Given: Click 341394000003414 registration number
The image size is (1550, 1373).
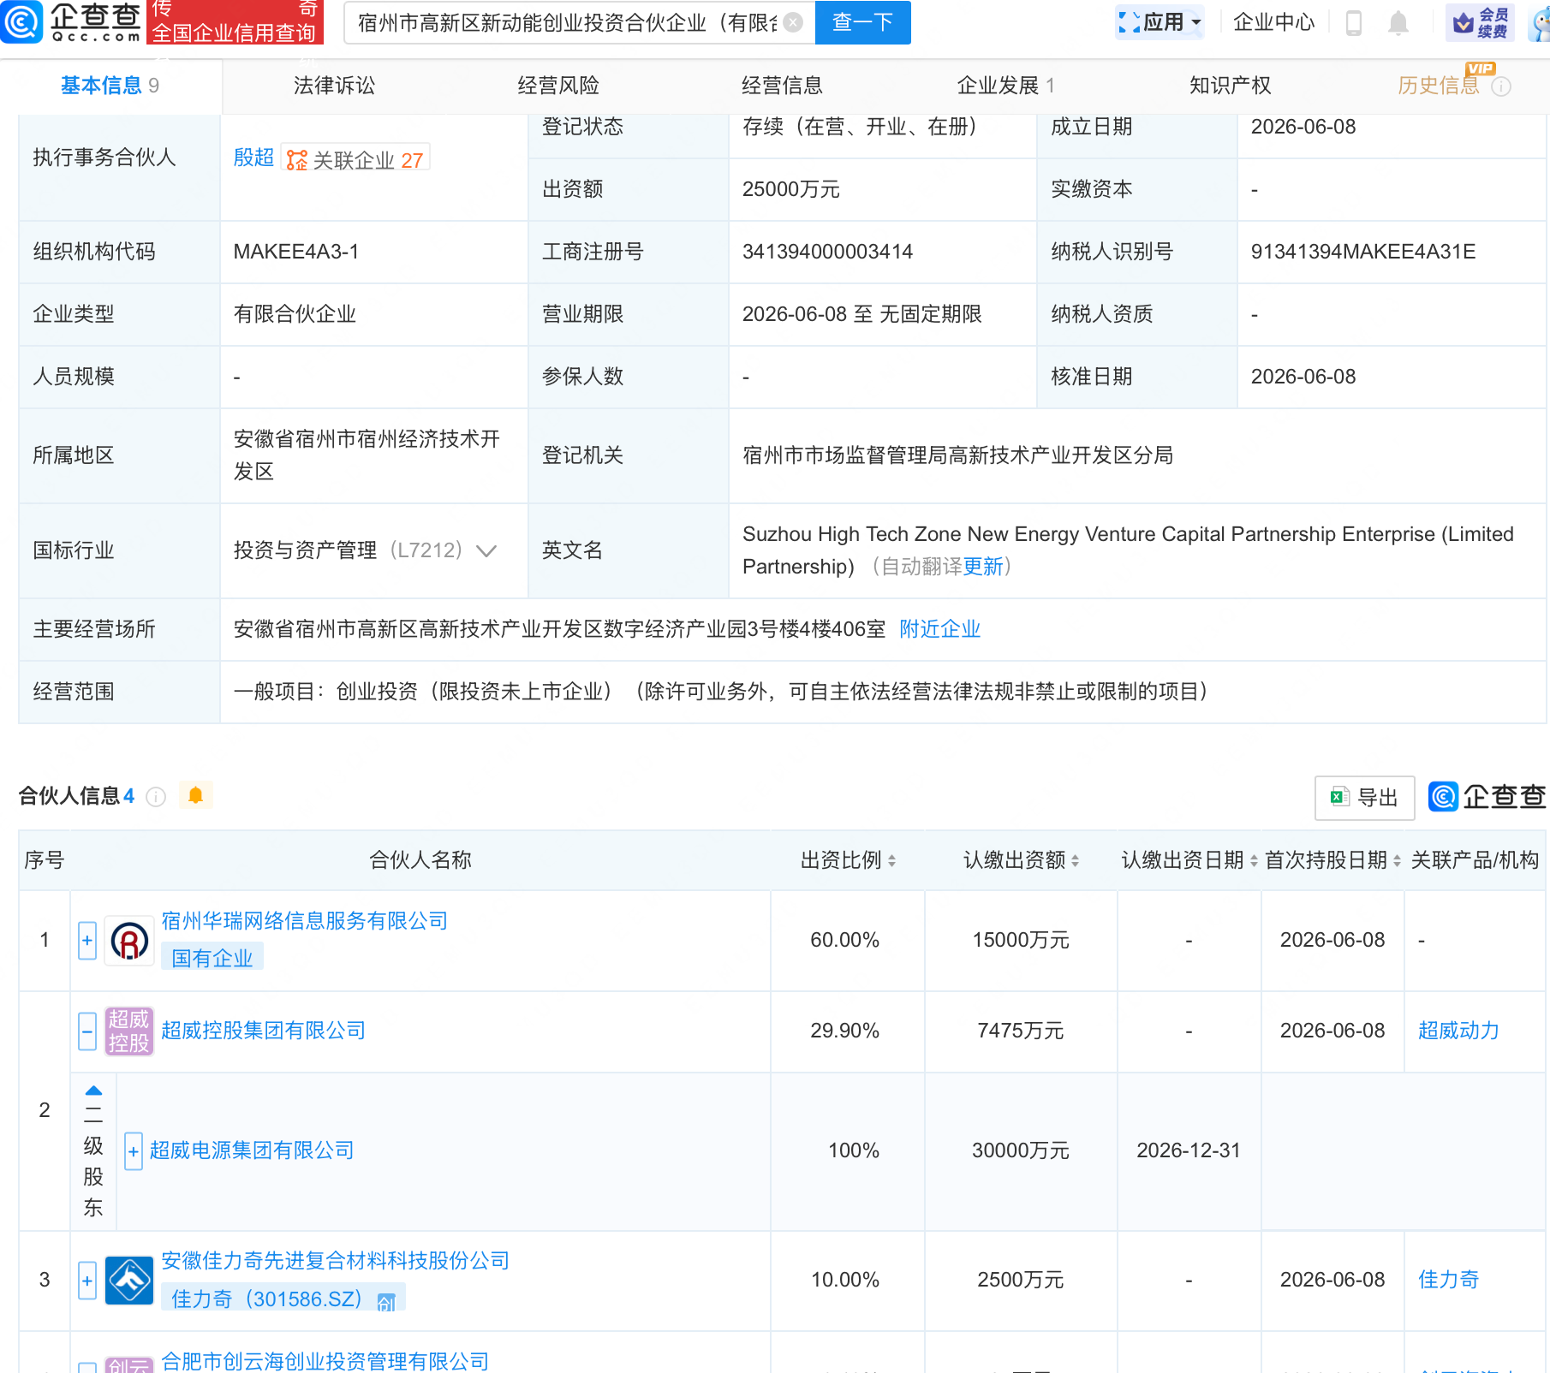Looking at the screenshot, I should click(827, 252).
